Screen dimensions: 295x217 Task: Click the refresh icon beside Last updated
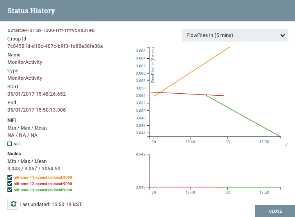(x=13, y=204)
